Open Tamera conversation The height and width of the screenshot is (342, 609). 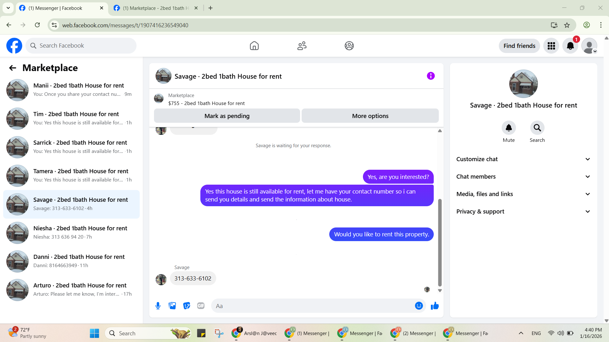click(71, 176)
